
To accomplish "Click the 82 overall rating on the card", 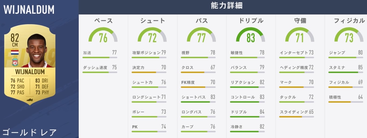I will click(15, 38).
